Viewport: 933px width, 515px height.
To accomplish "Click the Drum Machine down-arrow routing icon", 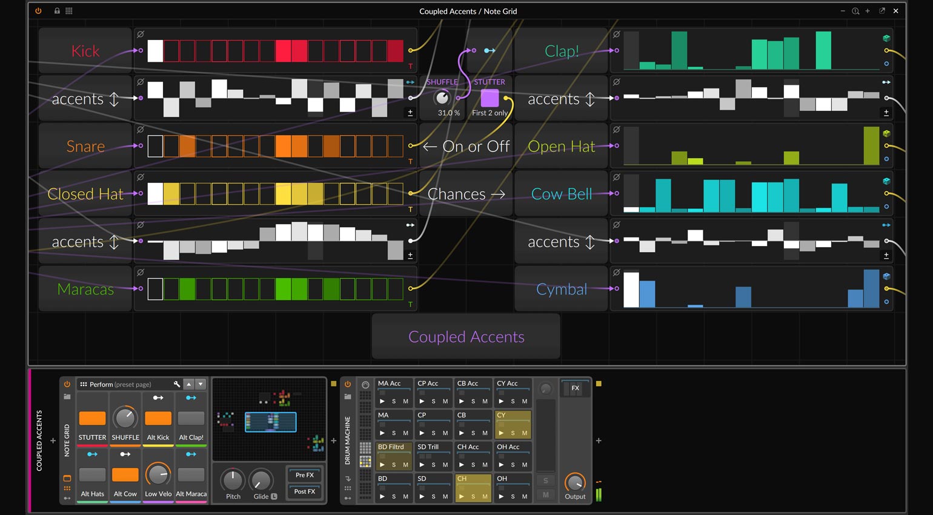I will click(x=348, y=479).
